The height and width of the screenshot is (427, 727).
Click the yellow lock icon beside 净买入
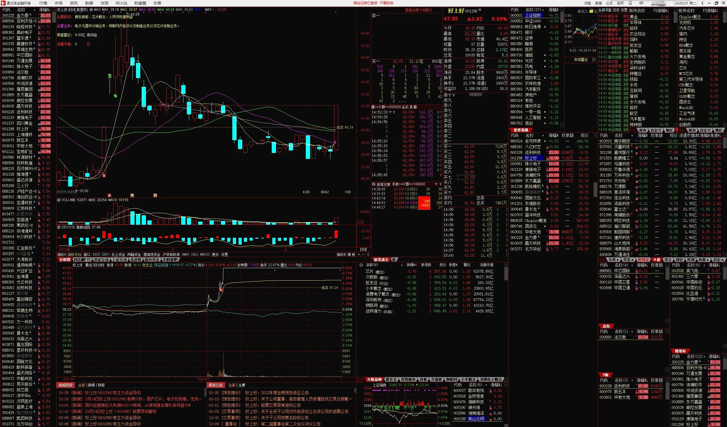coord(591,11)
